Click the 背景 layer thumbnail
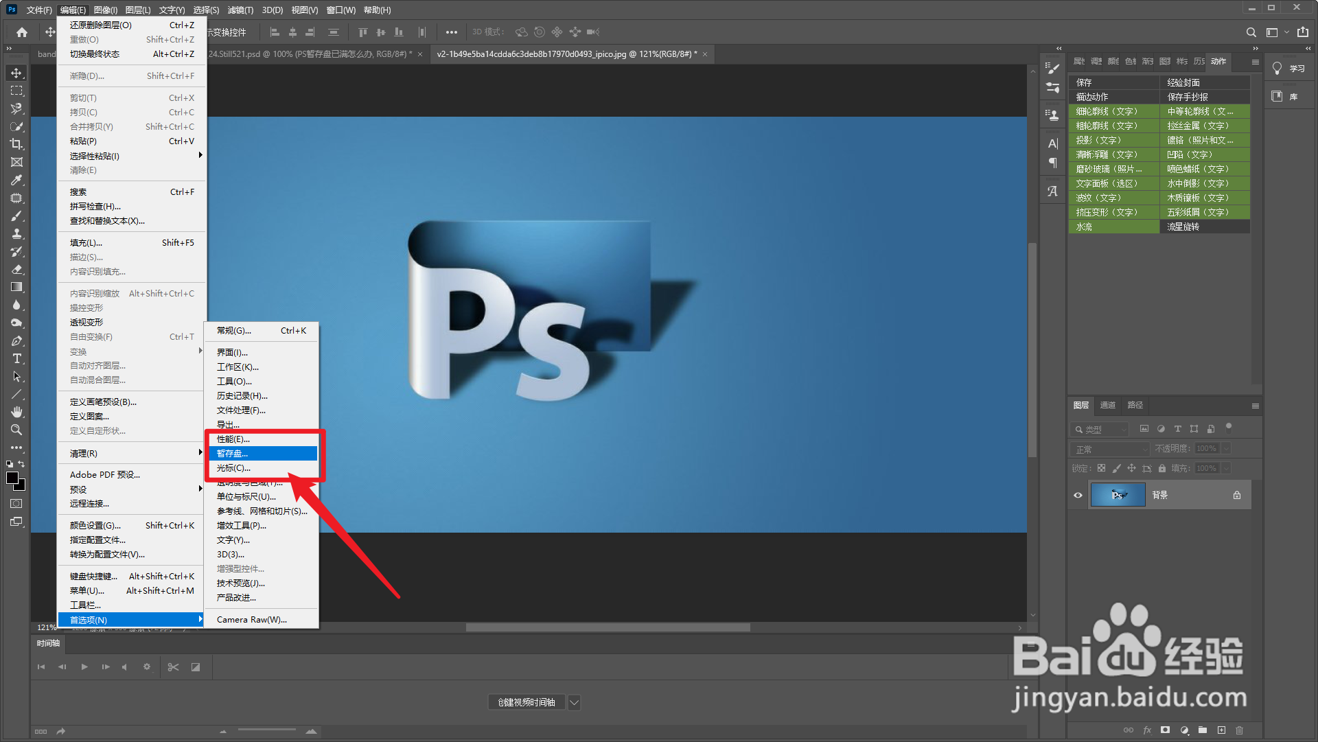The width and height of the screenshot is (1318, 742). tap(1118, 495)
